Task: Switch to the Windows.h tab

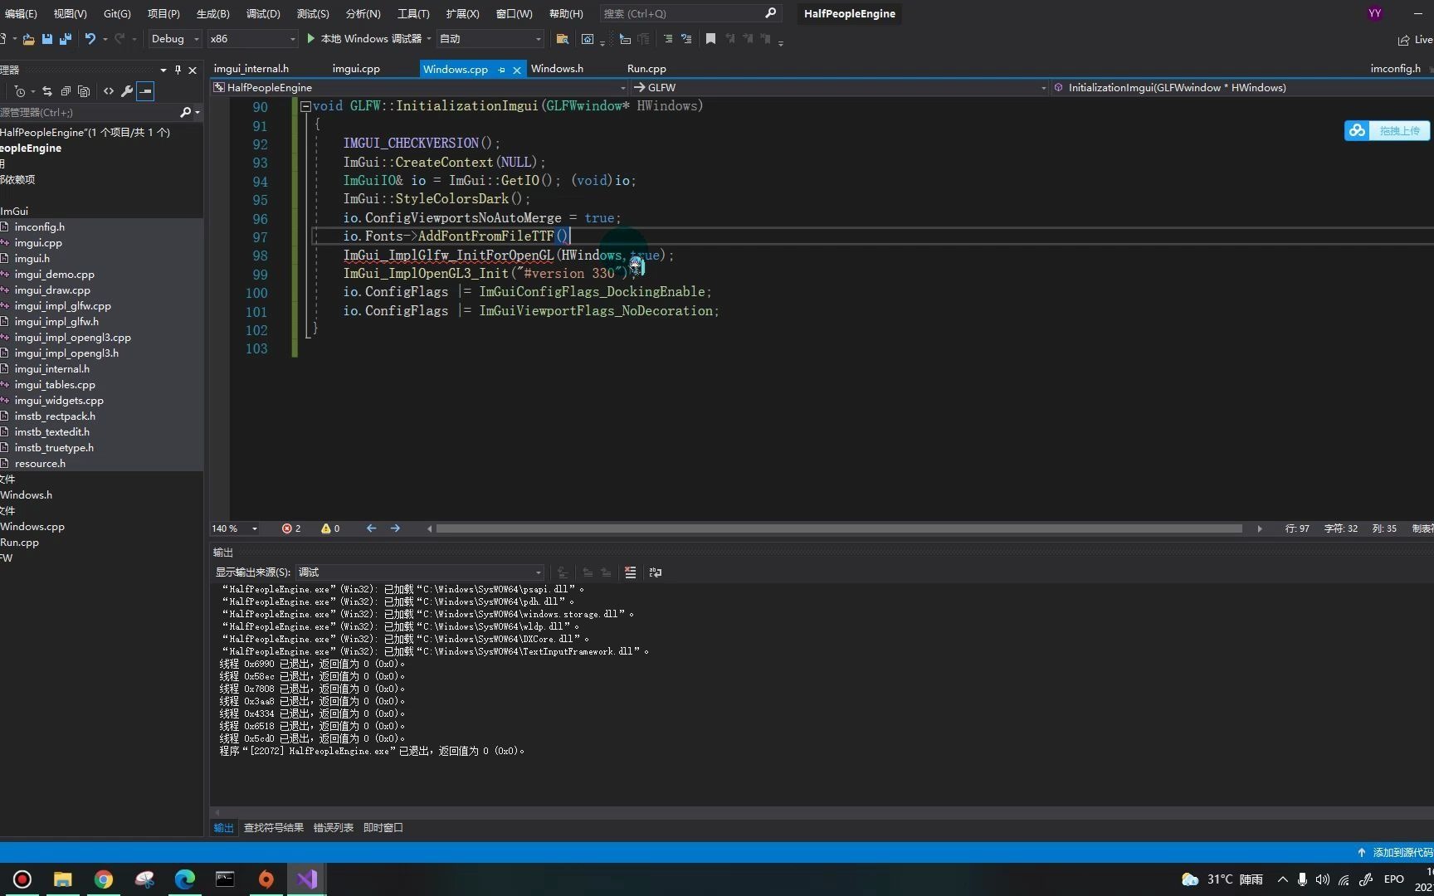Action: 556,69
